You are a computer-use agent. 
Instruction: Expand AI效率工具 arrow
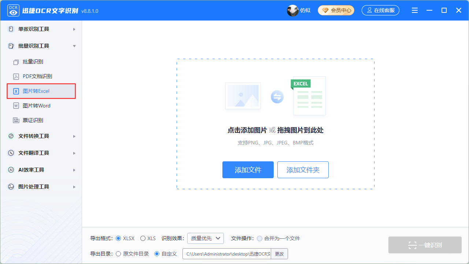74,170
